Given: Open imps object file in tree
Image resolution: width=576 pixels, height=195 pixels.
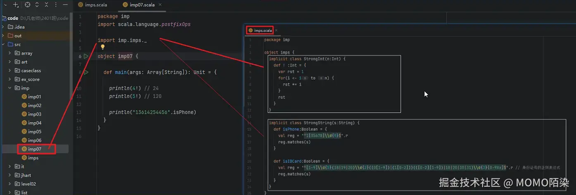Looking at the screenshot, I should [33, 158].
